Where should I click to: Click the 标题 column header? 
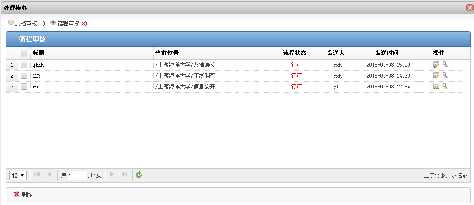point(39,53)
